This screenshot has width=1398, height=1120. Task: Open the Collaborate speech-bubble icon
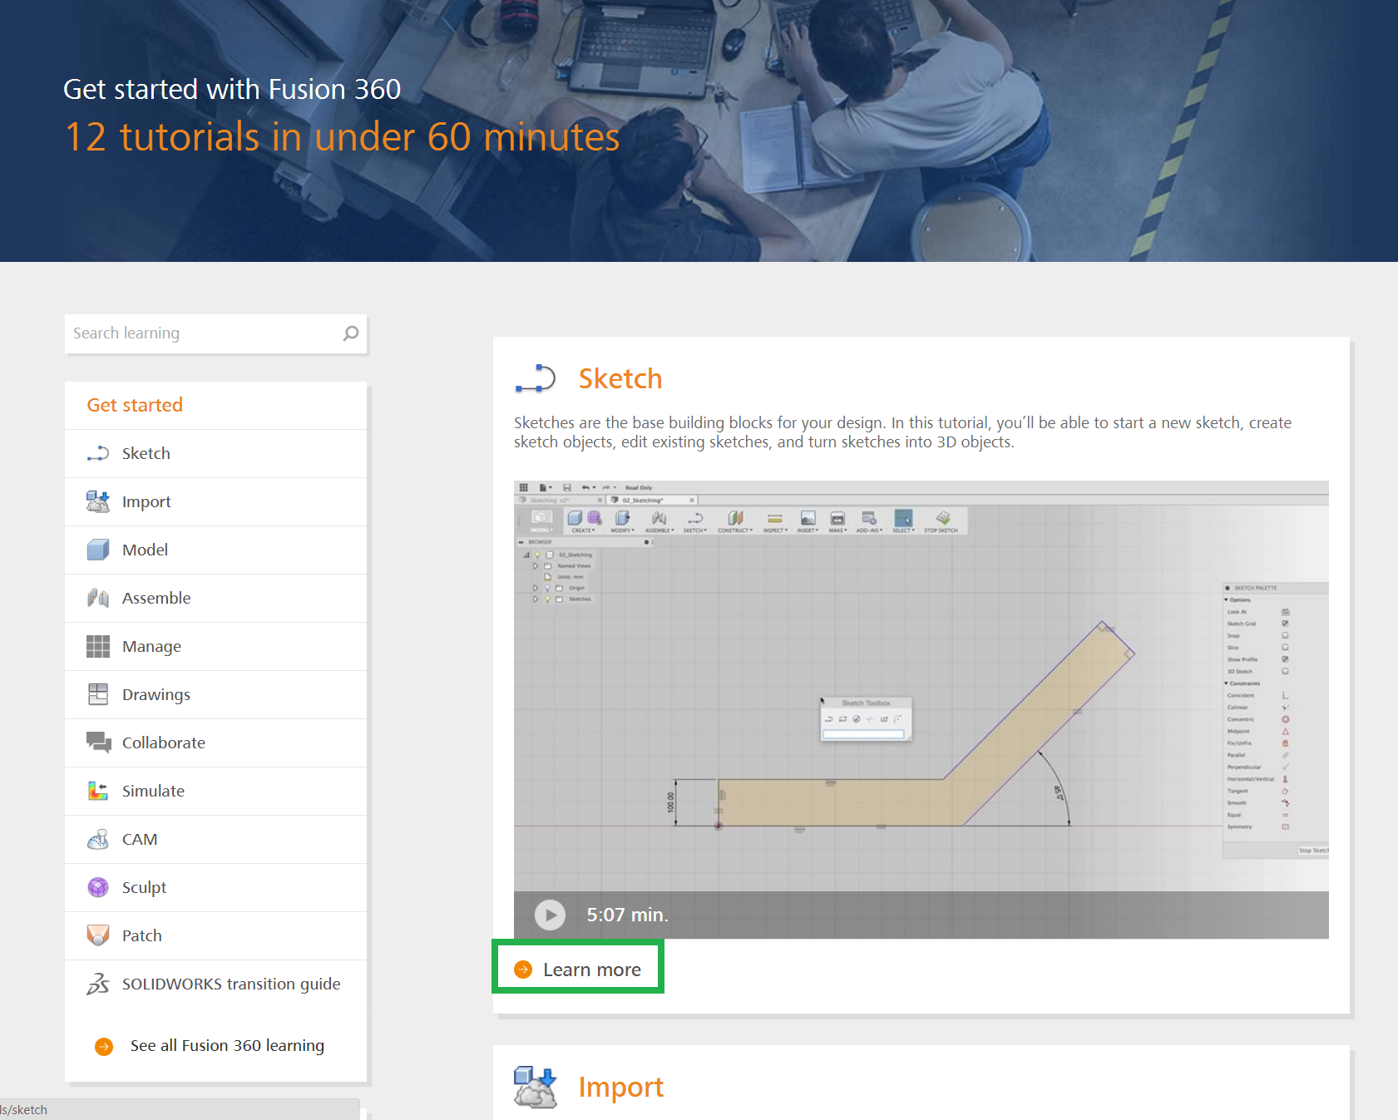(x=97, y=743)
